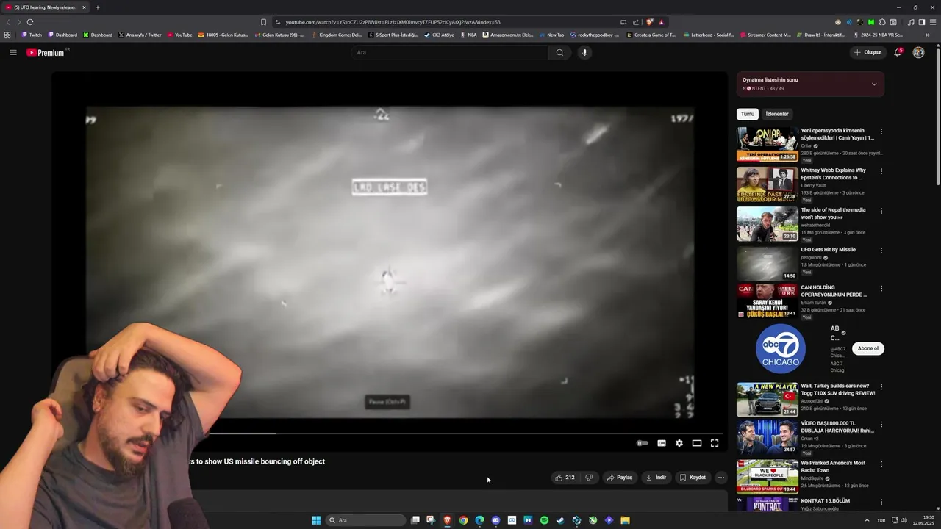
Task: Open the side of Nepal video title
Action: (833, 213)
